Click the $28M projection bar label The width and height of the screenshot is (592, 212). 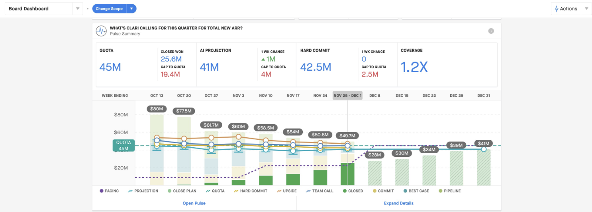click(374, 155)
